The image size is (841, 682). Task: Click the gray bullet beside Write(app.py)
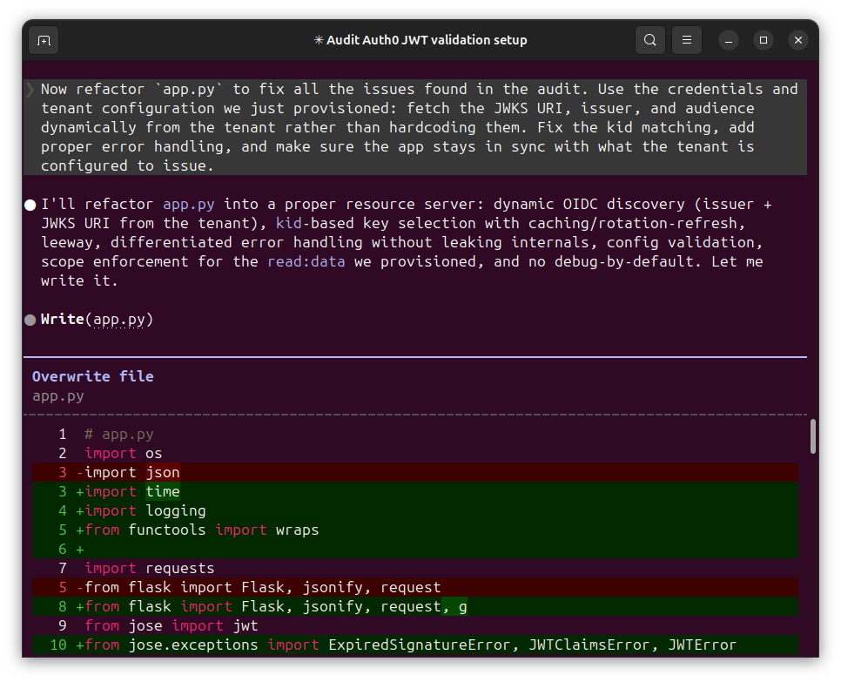pyautogui.click(x=30, y=321)
